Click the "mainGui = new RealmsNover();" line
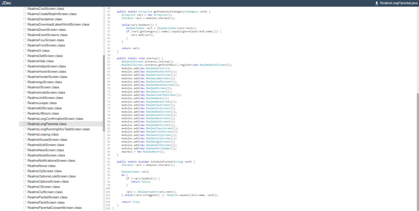Image resolution: width=419 pixels, height=211 pixels. 143,151
